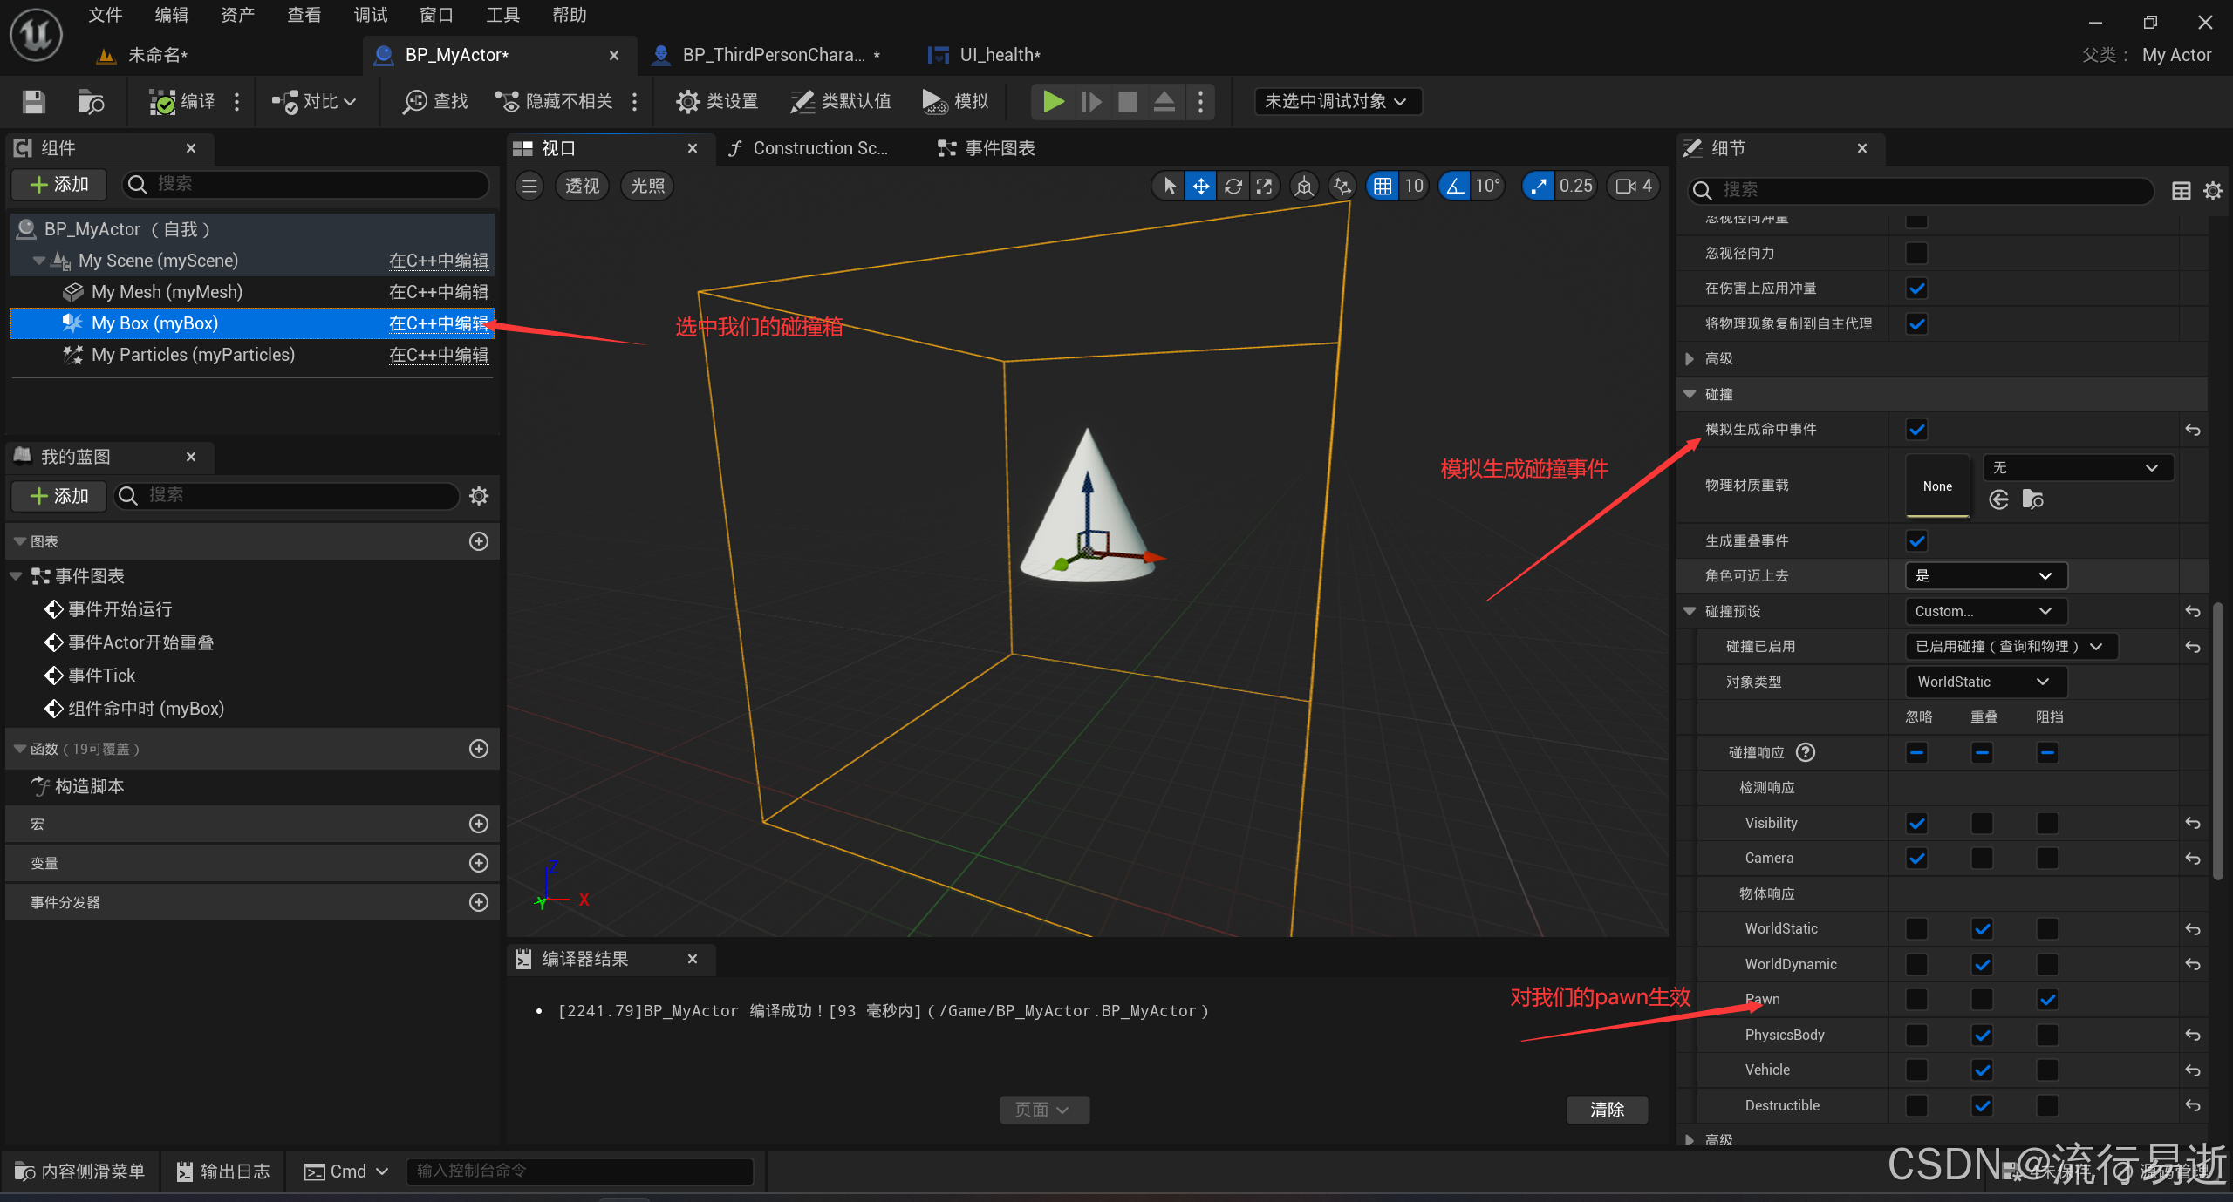
Task: Open the 对象类型 WorldStatic dropdown
Action: click(1984, 682)
